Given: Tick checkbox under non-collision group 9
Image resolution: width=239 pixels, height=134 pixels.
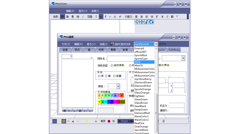Looking at the screenshot, I should (99, 105).
